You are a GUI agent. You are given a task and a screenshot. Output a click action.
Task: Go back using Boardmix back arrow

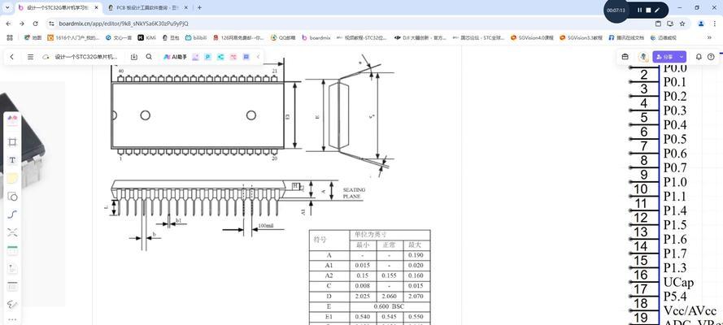[12, 57]
